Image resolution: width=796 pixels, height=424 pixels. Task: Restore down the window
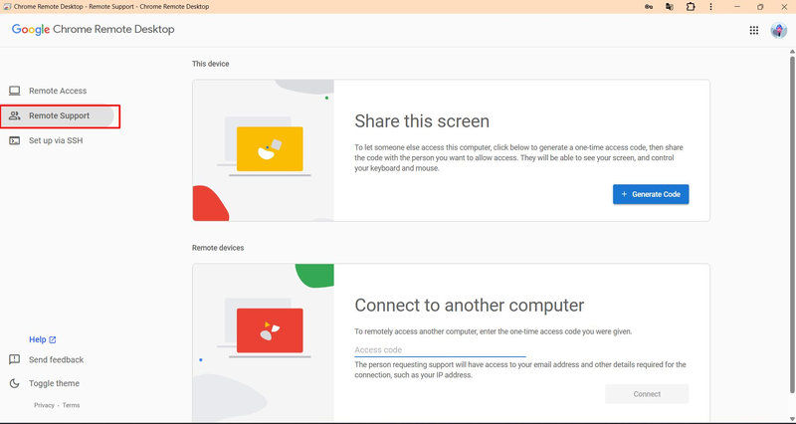[x=760, y=7]
